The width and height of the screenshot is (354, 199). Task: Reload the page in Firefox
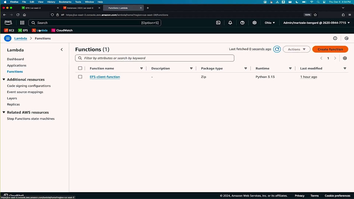click(18, 15)
